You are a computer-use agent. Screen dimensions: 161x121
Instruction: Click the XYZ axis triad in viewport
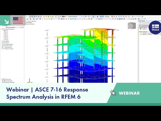click(30, 80)
